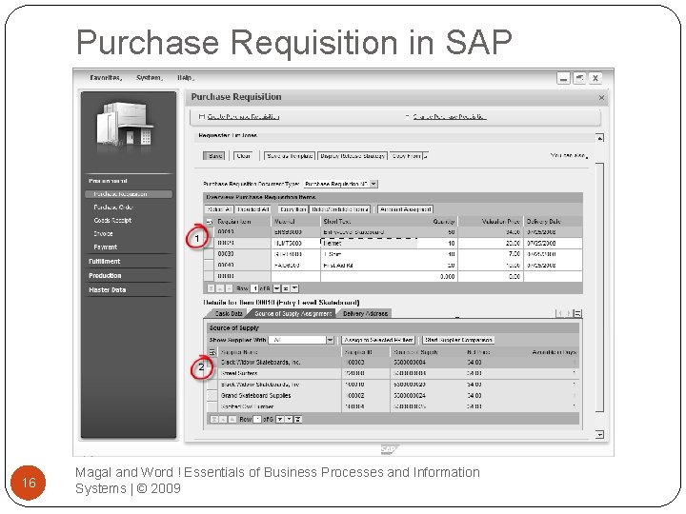The image size is (686, 514).
Task: Click the You can also link
Action: click(x=569, y=155)
